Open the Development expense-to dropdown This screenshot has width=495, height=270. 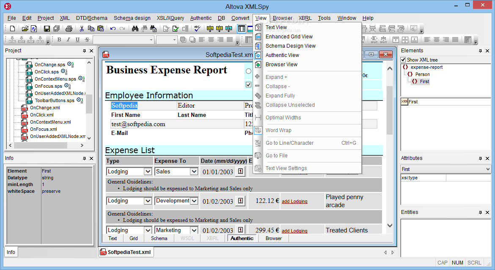(194, 201)
